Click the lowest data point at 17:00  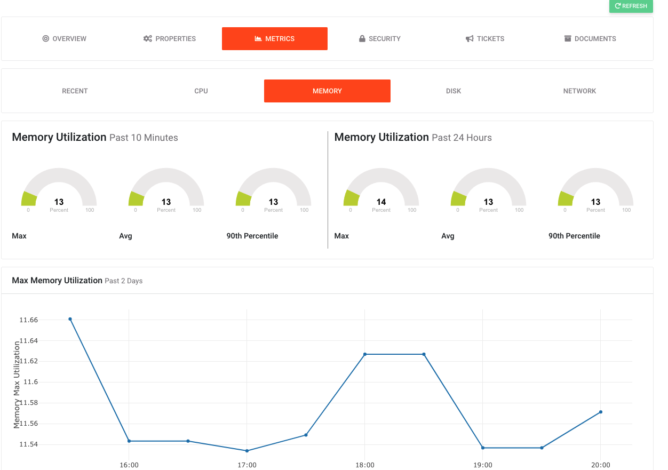click(x=247, y=451)
